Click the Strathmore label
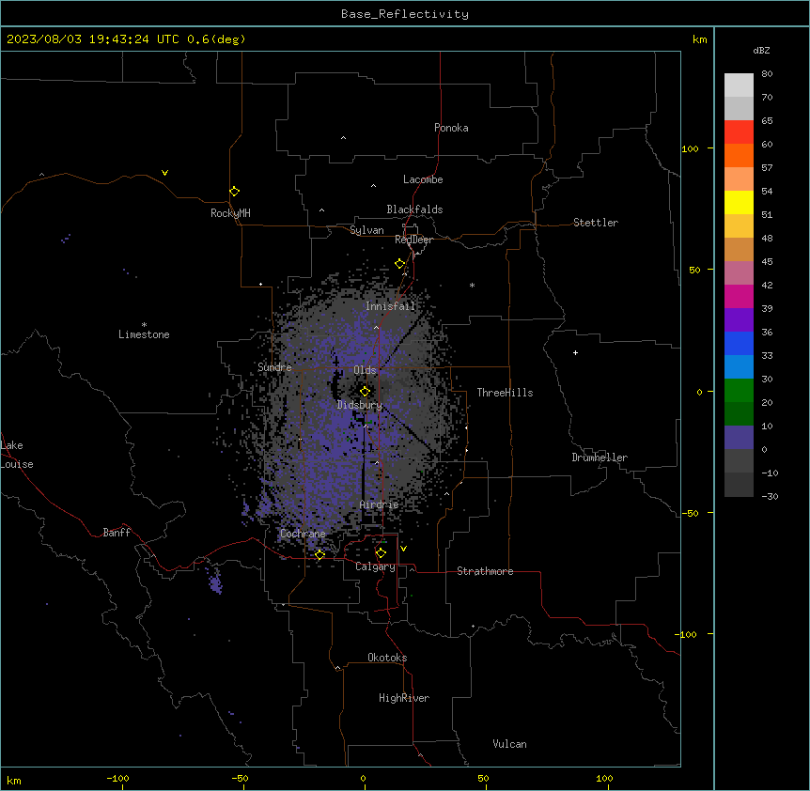The height and width of the screenshot is (791, 810). tap(485, 571)
